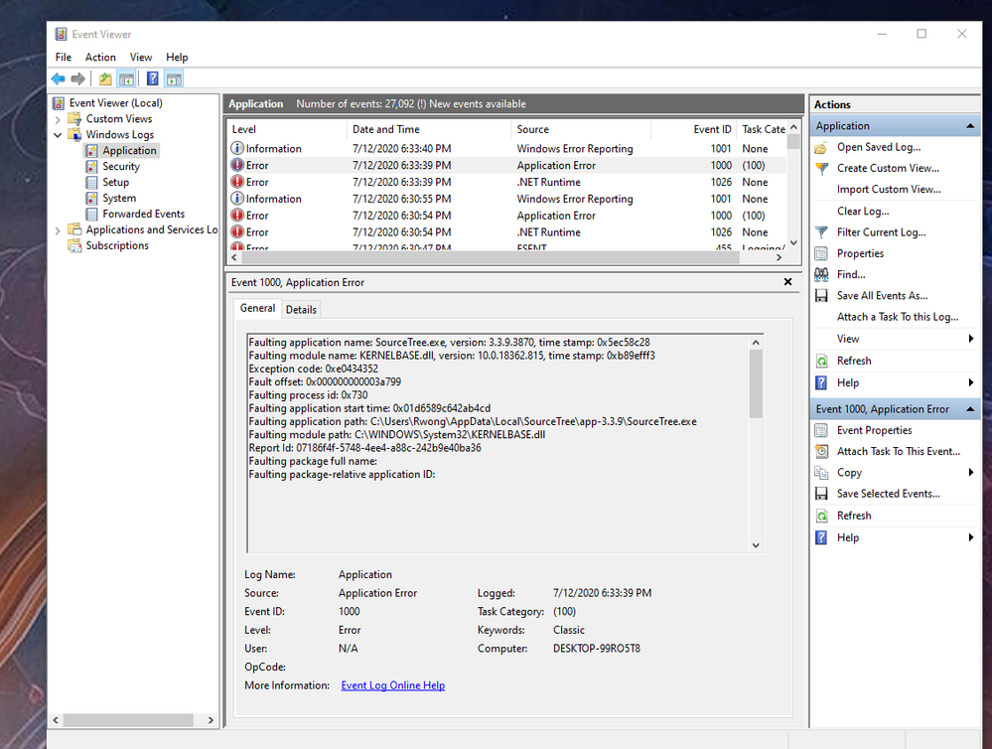Click Attach a Task To this Log

[x=897, y=317]
